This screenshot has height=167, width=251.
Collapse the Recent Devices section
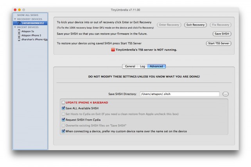pyautogui.click(x=15, y=27)
